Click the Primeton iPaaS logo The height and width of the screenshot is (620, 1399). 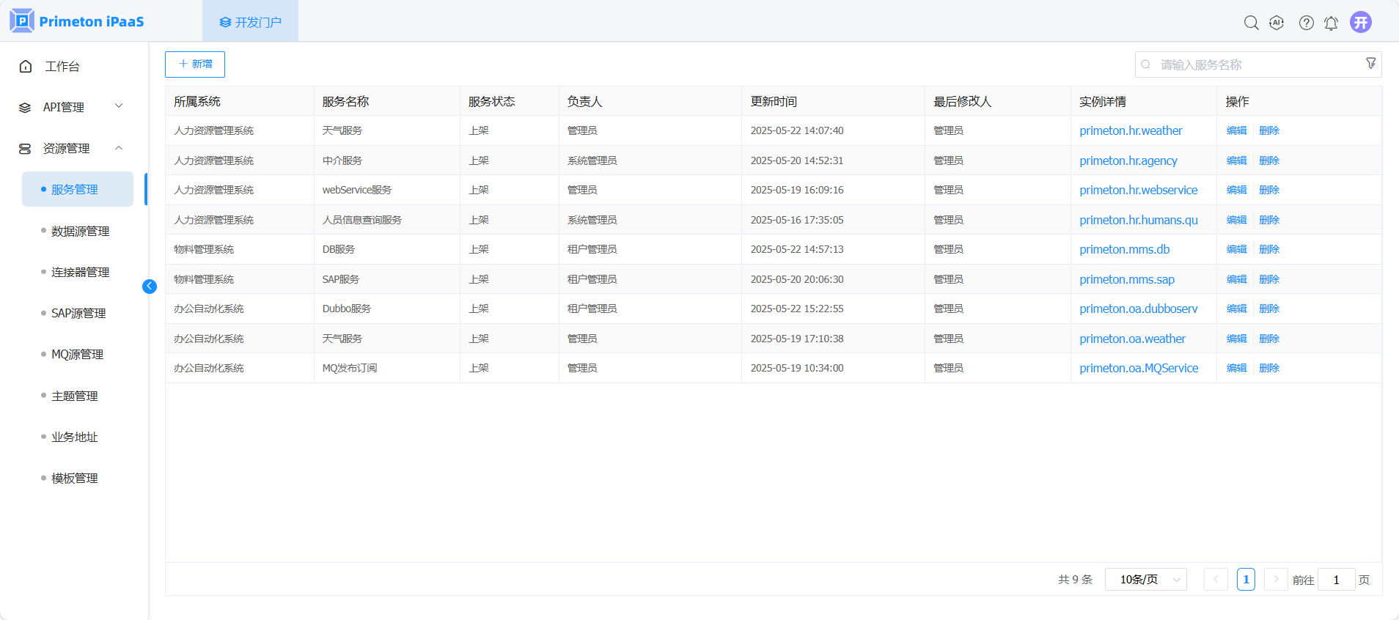tap(77, 21)
